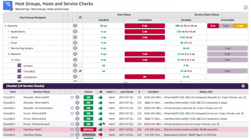Click thumbs-down icon for Interface Status
The height and width of the screenshot is (139, 251).
tap(101, 135)
